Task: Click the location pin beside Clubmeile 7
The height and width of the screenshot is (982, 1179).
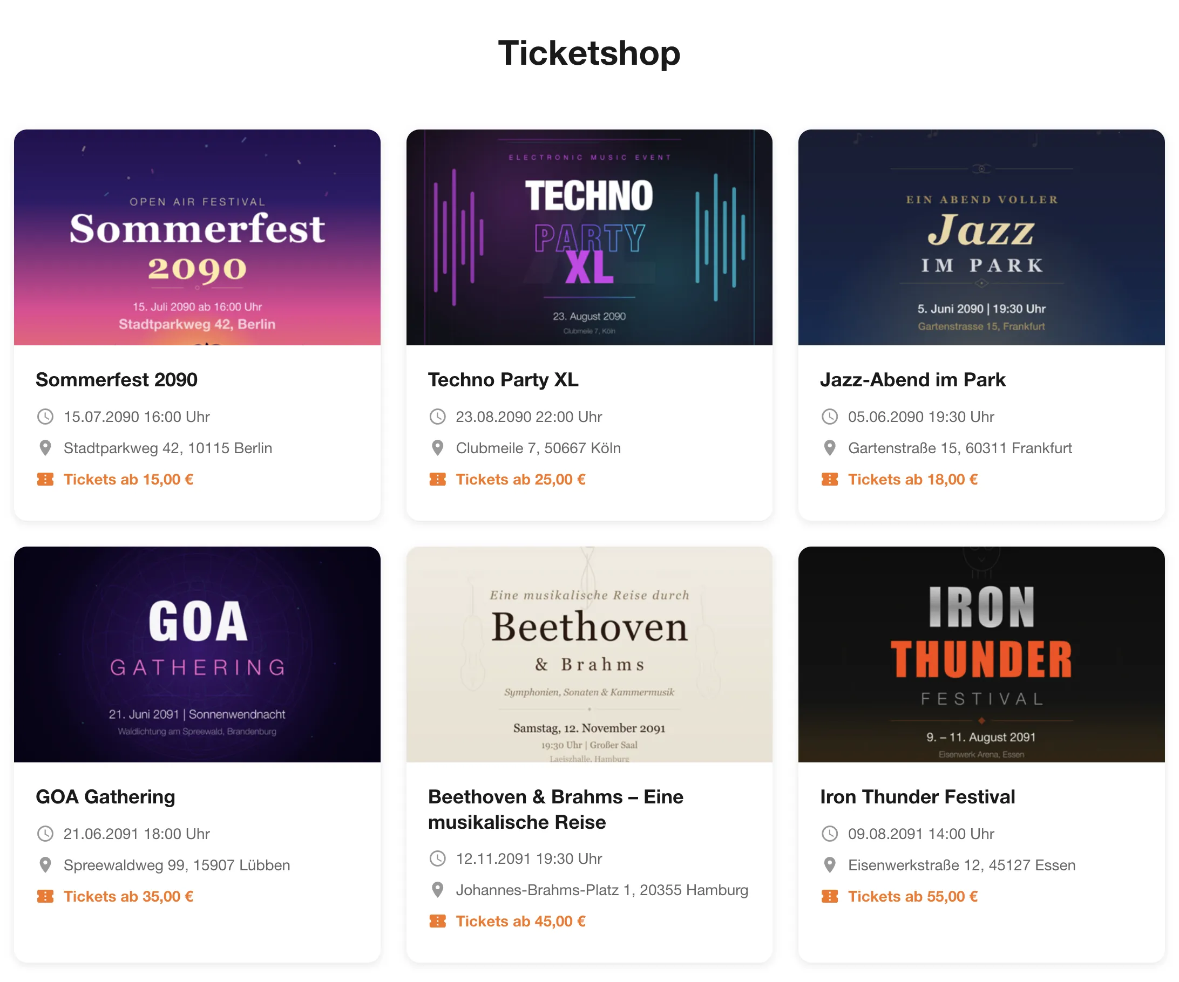Action: (437, 448)
